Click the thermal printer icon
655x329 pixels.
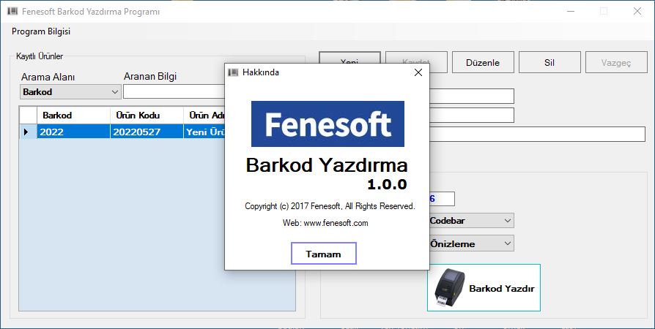[449, 288]
